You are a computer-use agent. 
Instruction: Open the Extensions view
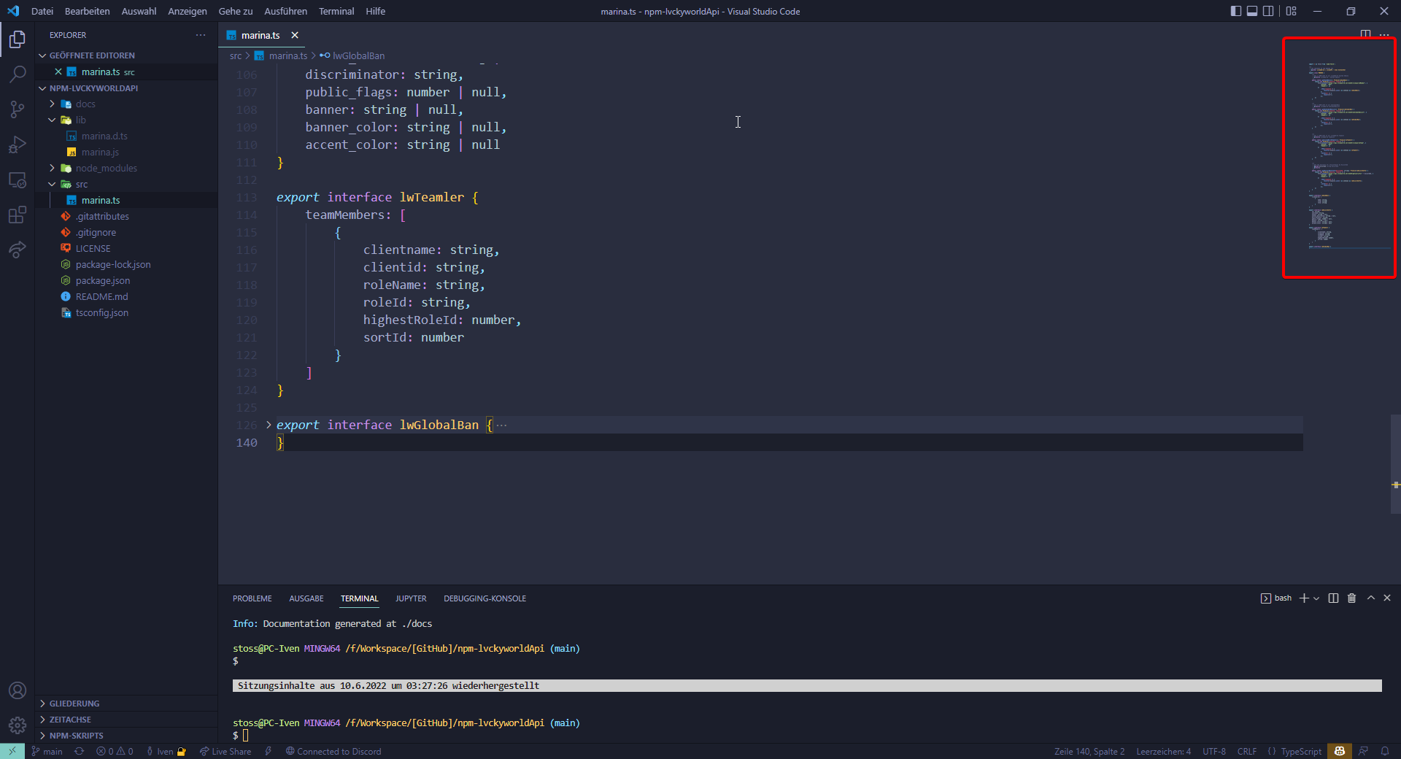click(x=18, y=215)
